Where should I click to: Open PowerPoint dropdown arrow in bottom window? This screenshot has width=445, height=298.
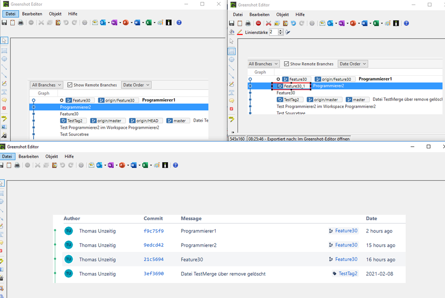click(x=128, y=165)
